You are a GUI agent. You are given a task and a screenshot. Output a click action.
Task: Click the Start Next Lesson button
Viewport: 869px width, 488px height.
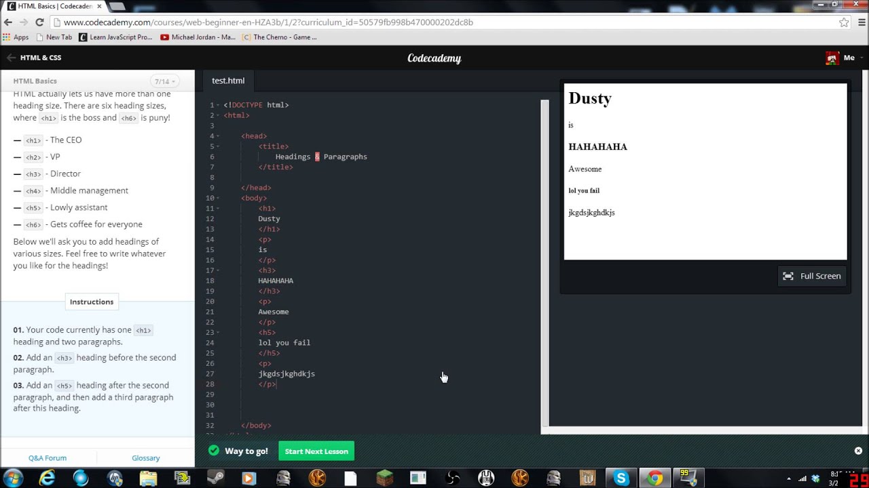(316, 451)
